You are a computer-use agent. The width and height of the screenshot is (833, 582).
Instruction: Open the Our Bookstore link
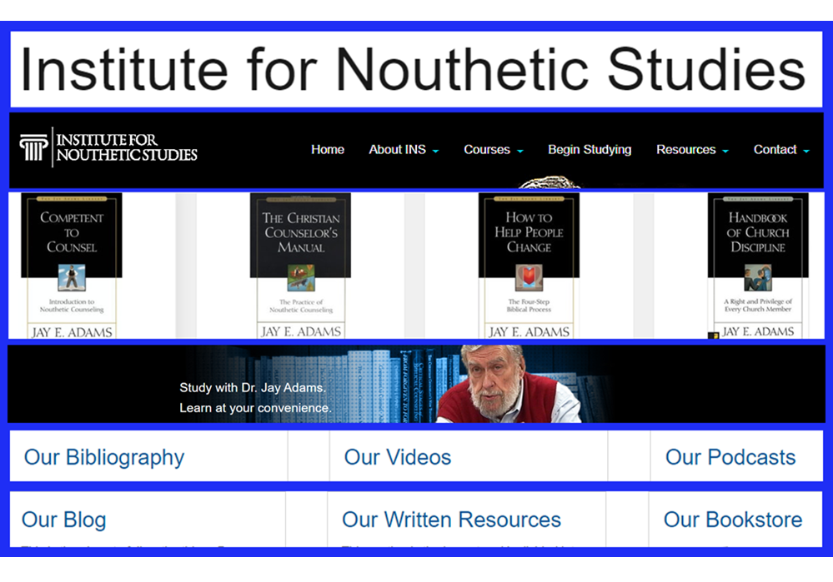point(733,520)
